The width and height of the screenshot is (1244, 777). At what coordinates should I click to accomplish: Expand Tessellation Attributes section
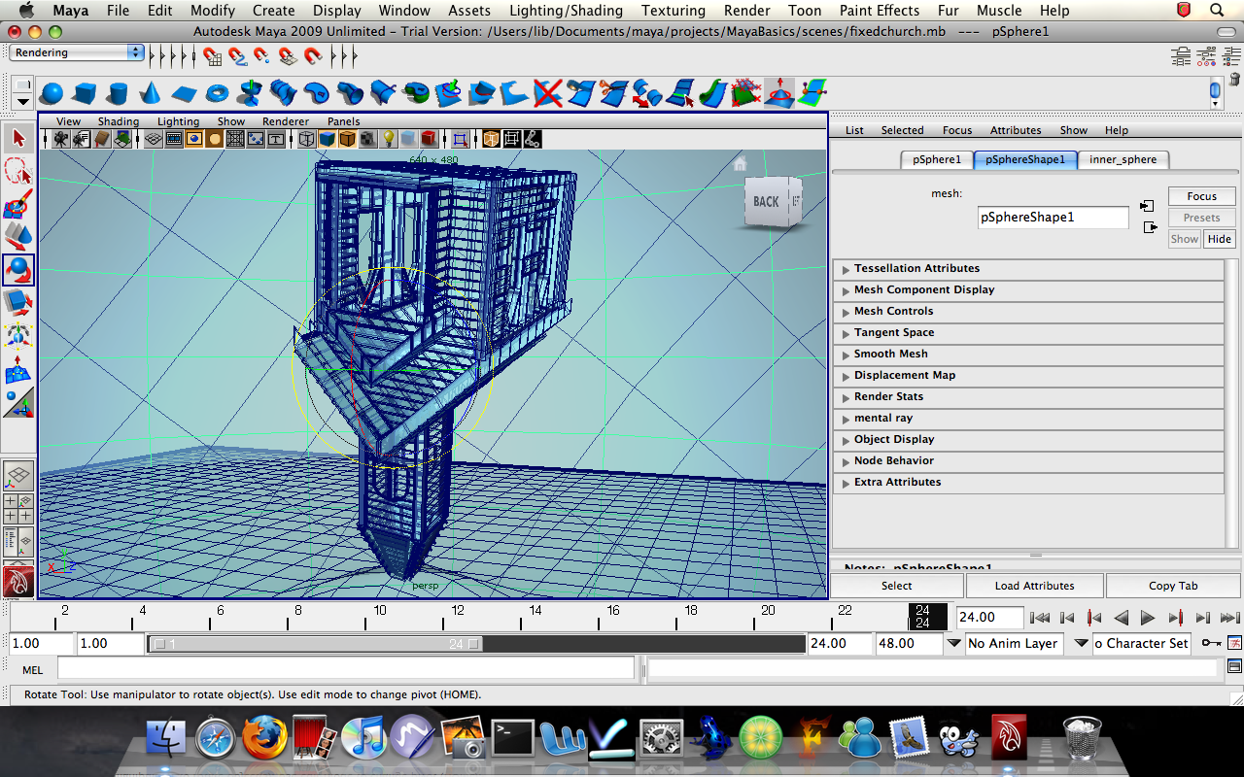click(x=1028, y=269)
